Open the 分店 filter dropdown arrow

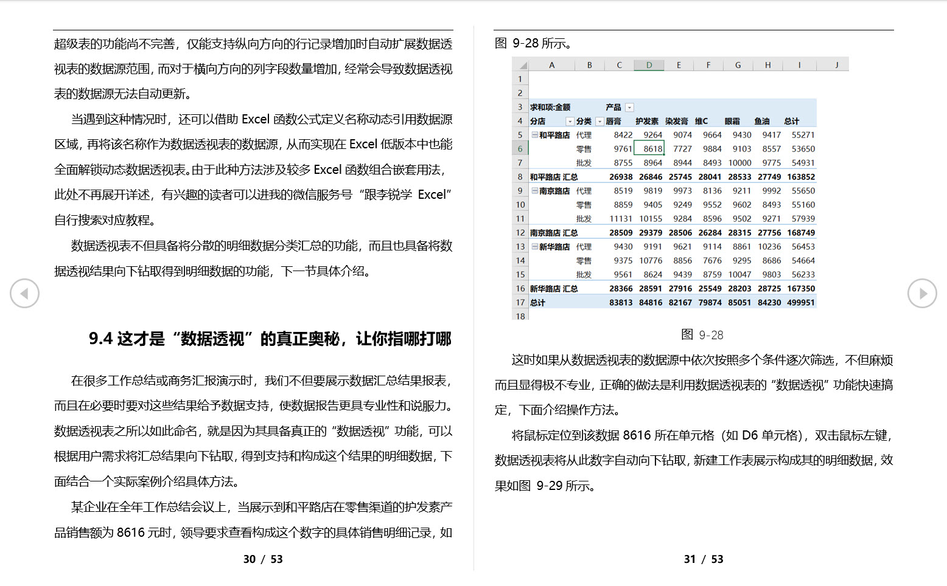[570, 122]
